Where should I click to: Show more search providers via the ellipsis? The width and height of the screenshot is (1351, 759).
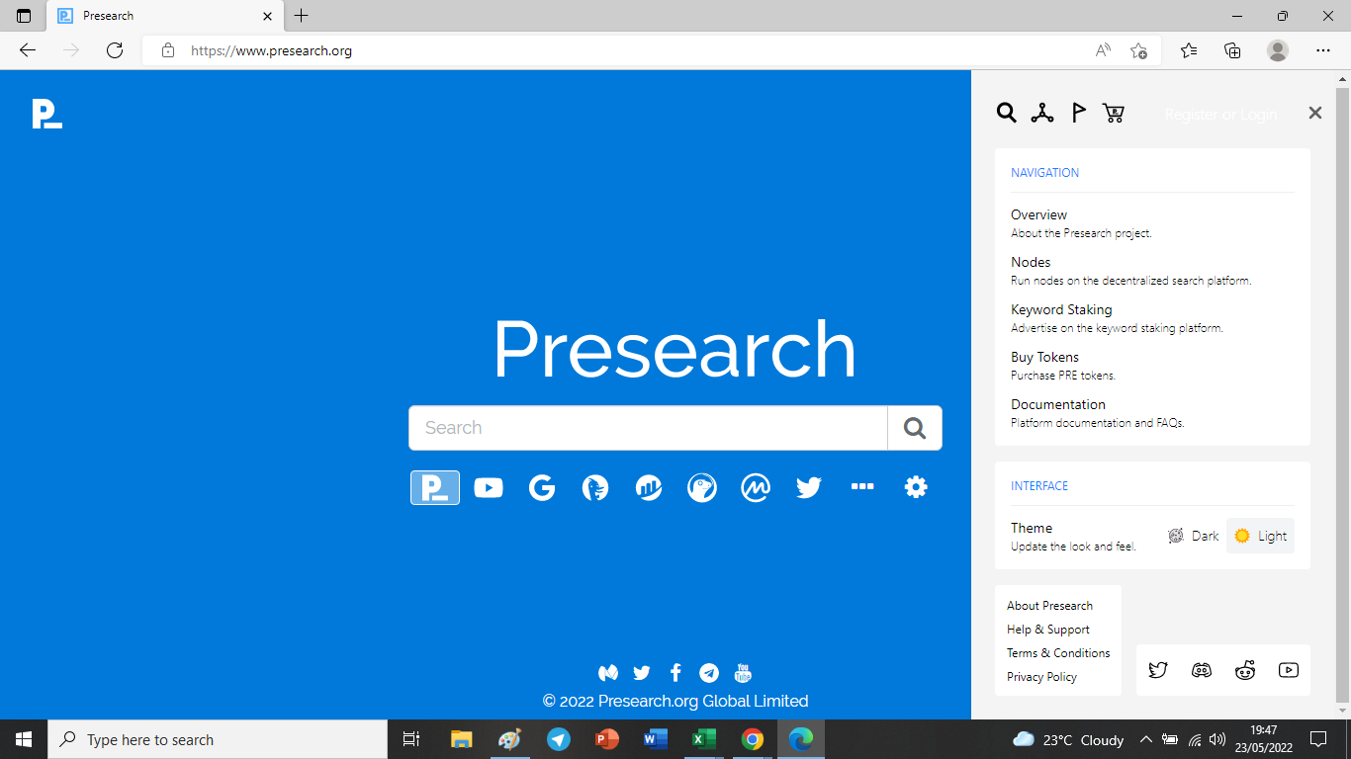(862, 486)
